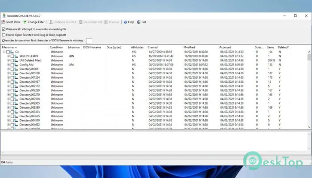Click the Directory002172 folder icon
This screenshot has width=312, height=178.
(x=16, y=86)
